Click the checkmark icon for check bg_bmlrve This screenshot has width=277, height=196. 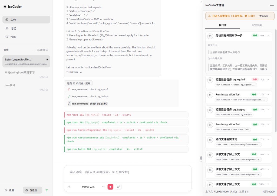pos(69,97)
